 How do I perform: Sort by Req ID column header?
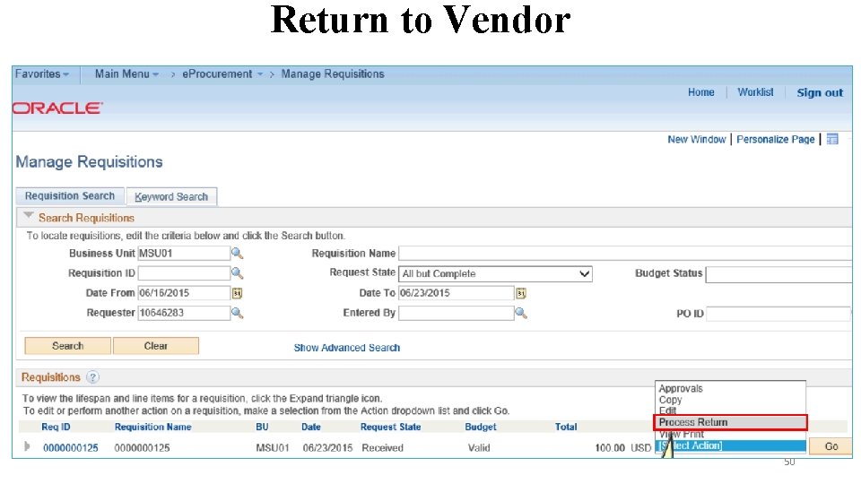(x=56, y=427)
